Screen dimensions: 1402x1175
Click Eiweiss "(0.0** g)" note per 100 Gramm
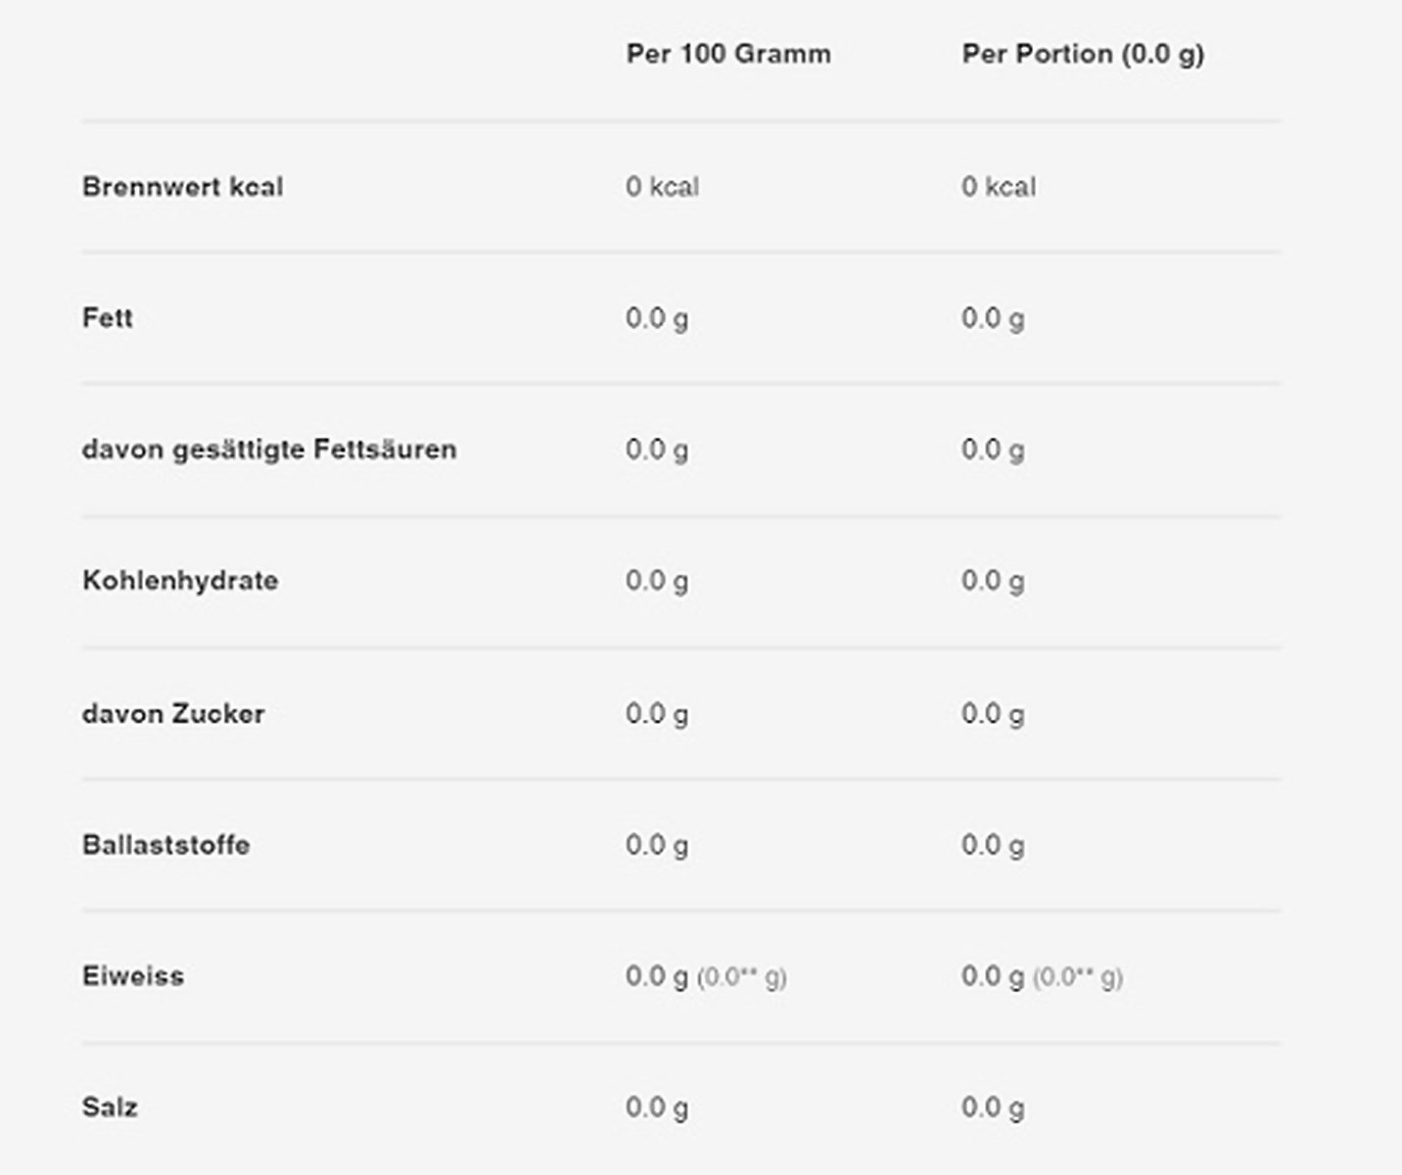(742, 977)
